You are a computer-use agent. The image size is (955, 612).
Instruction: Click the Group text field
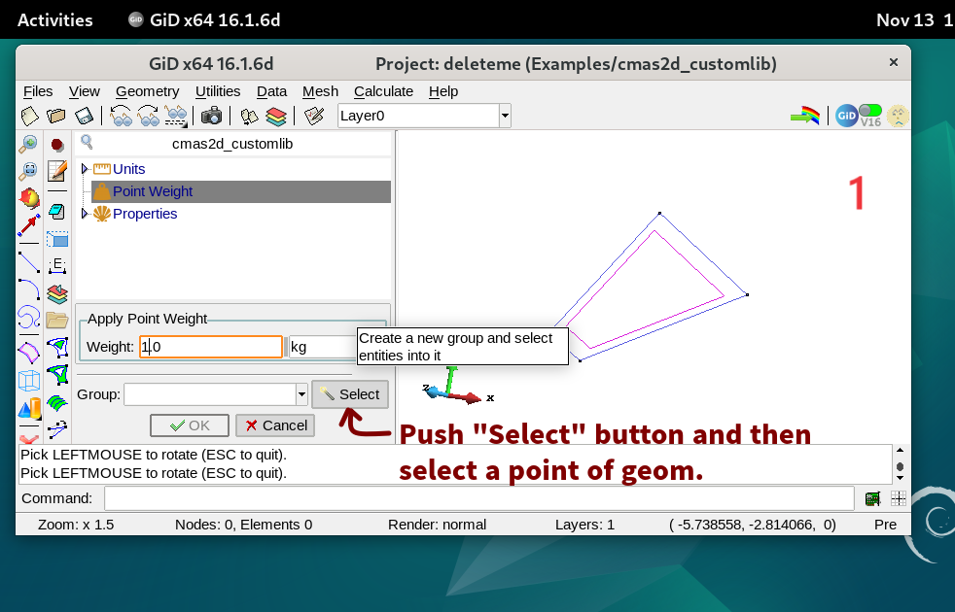click(210, 394)
